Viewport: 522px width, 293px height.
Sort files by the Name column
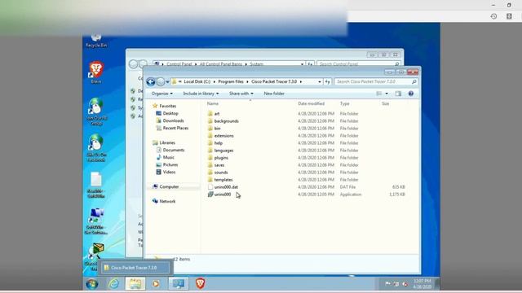[213, 103]
